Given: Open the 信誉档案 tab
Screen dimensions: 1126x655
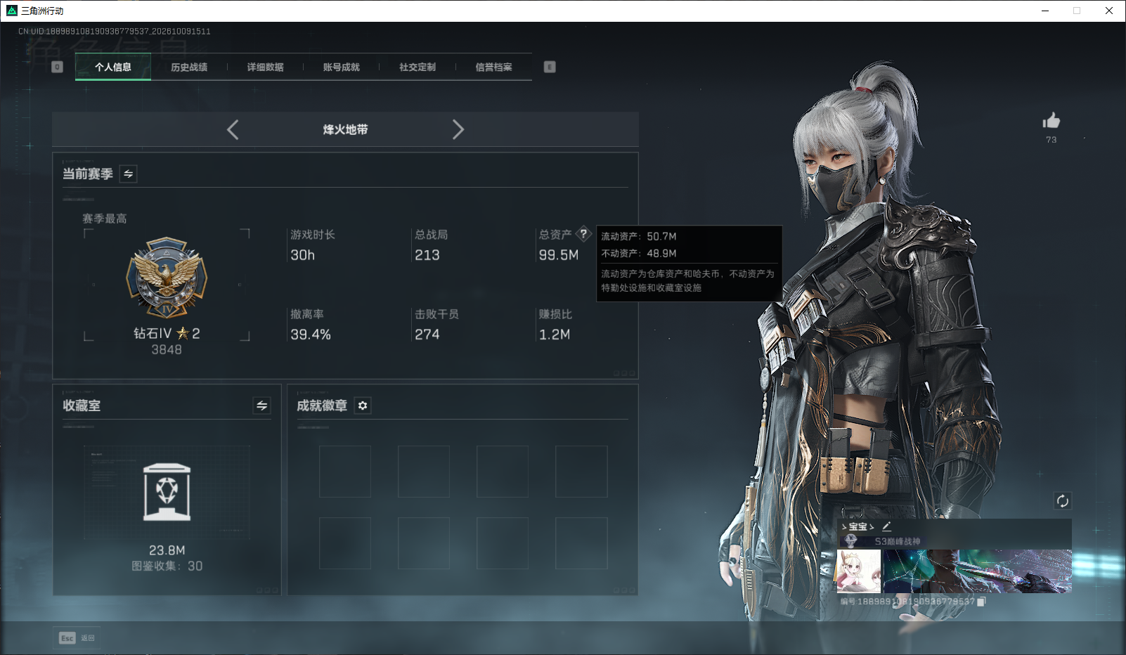Looking at the screenshot, I should [x=493, y=67].
